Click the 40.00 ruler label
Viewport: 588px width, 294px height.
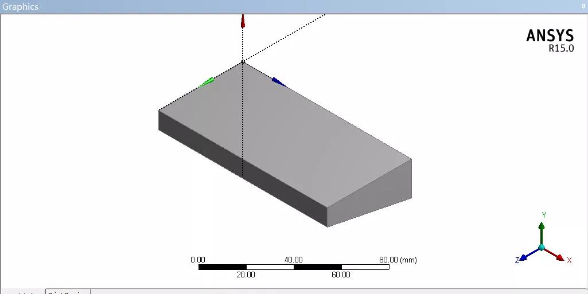click(x=293, y=260)
